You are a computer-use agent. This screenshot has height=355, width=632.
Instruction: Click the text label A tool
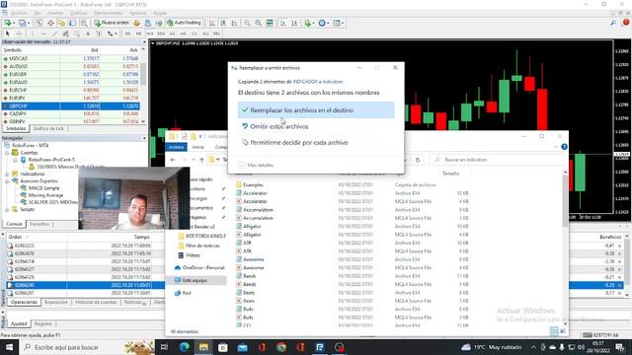click(x=88, y=34)
